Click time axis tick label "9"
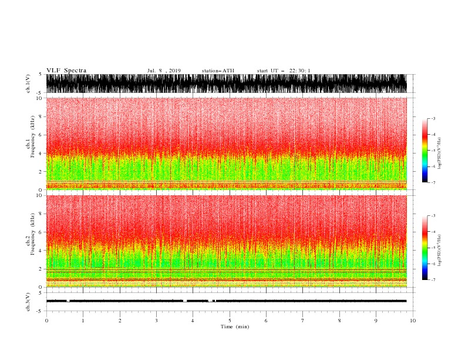 coord(376,321)
